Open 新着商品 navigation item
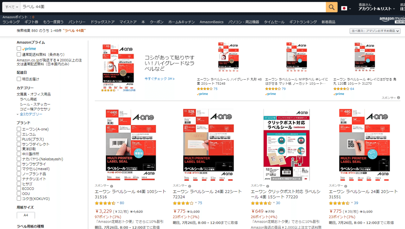The height and width of the screenshot is (229, 405). [x=328, y=22]
